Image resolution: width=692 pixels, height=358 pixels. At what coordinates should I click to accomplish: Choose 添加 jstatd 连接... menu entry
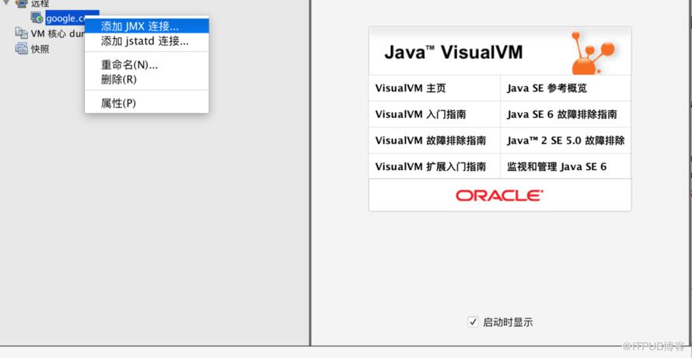pos(146,41)
